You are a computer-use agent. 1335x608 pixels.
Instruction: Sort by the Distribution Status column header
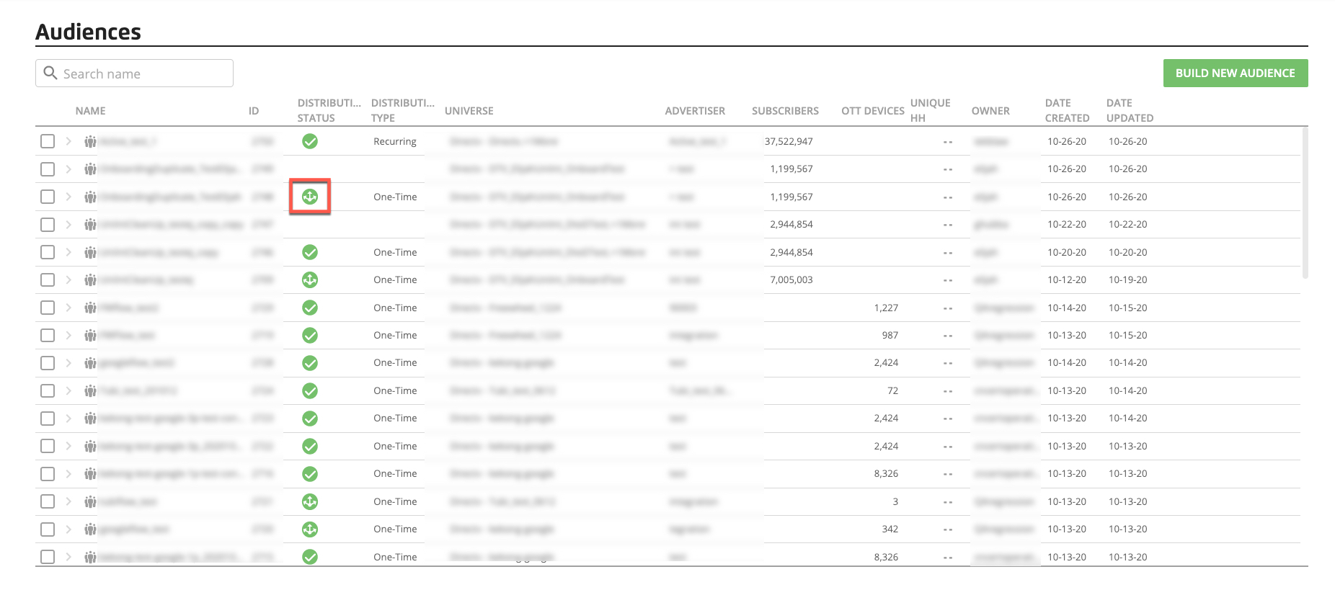click(329, 110)
